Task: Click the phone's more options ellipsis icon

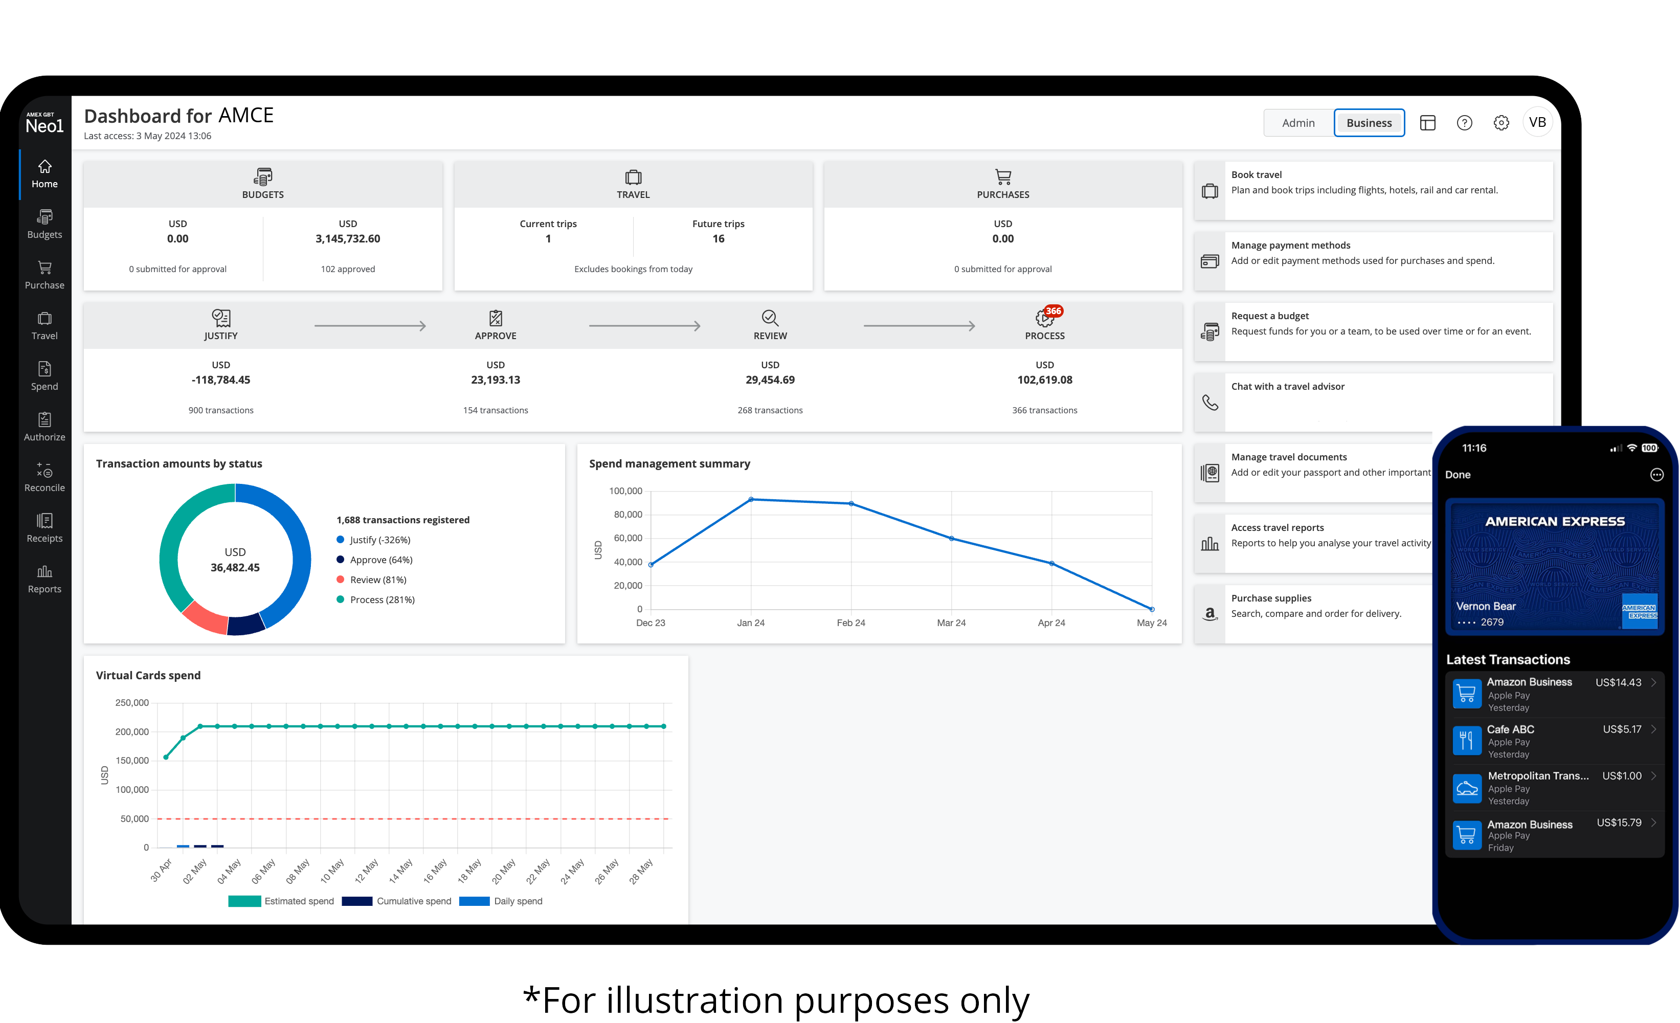Action: click(x=1656, y=475)
